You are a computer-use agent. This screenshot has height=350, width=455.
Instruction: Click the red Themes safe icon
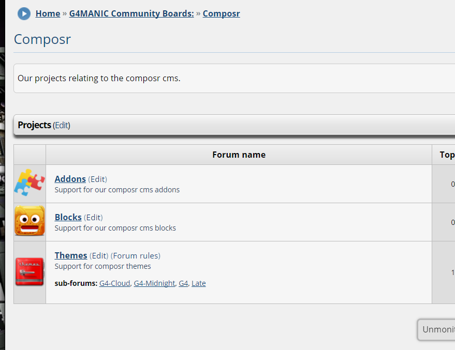pyautogui.click(x=30, y=271)
